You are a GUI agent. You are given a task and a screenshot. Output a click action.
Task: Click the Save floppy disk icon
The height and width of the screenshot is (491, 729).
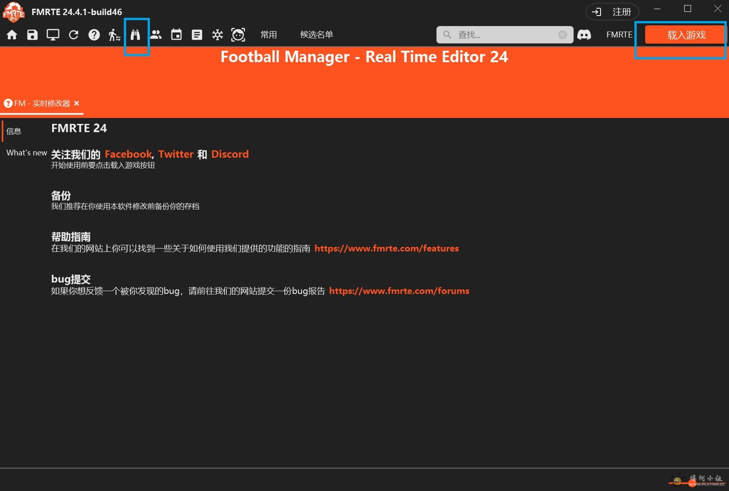tap(32, 35)
